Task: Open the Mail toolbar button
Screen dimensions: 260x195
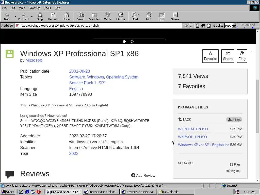Action: (135, 17)
